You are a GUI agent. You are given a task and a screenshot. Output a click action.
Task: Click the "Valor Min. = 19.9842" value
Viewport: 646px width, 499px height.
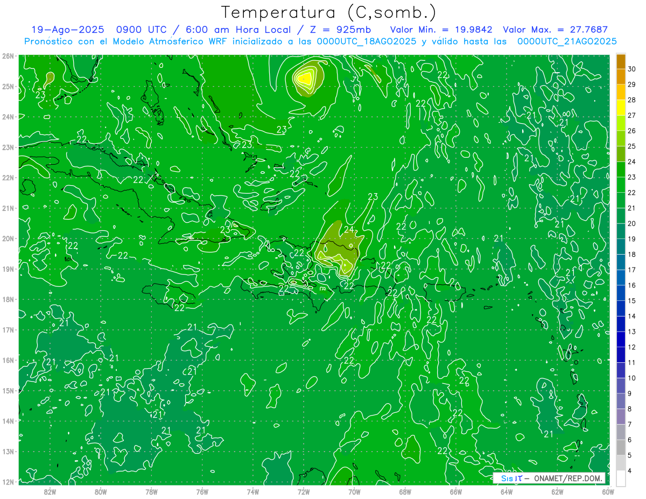pyautogui.click(x=440, y=30)
